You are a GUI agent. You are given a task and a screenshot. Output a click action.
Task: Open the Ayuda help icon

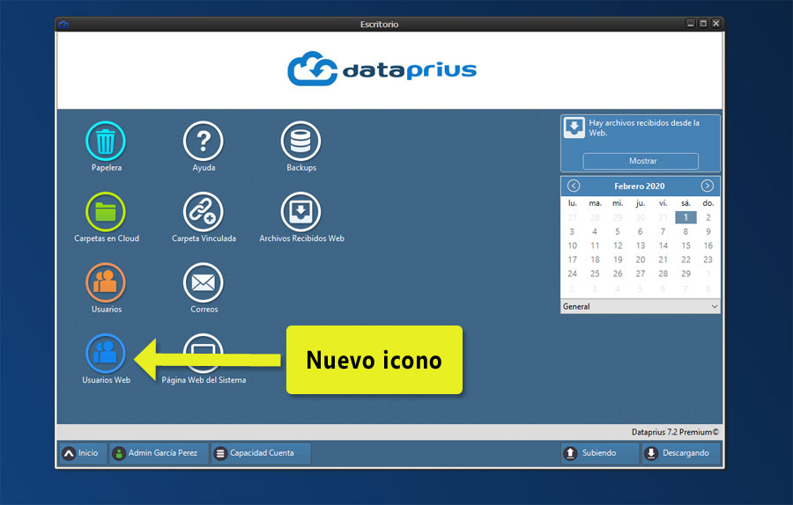tap(204, 142)
